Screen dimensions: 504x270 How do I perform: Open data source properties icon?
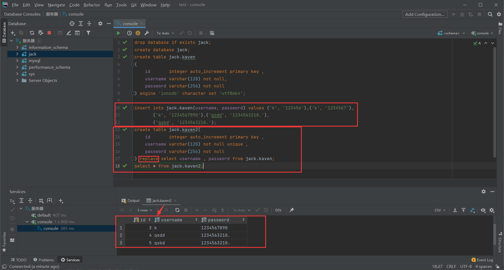coord(41,33)
